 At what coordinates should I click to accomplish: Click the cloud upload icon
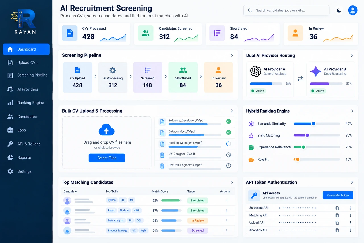coord(106,130)
